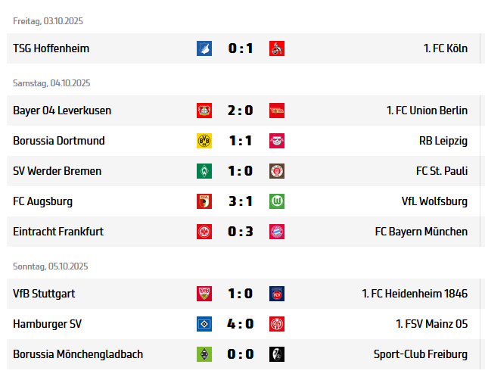Open the Hoffenheim vs Köln 0:1 result

(x=241, y=48)
